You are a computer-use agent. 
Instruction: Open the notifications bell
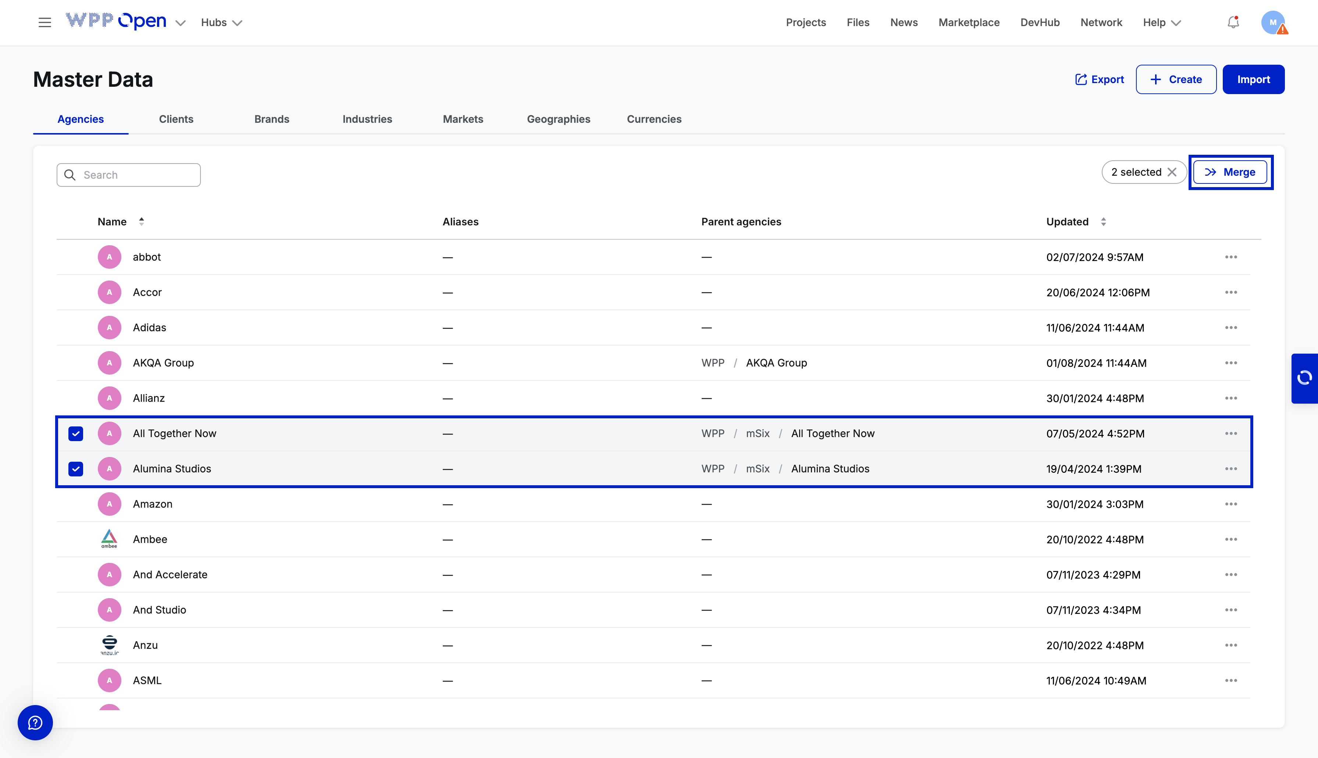click(x=1233, y=22)
